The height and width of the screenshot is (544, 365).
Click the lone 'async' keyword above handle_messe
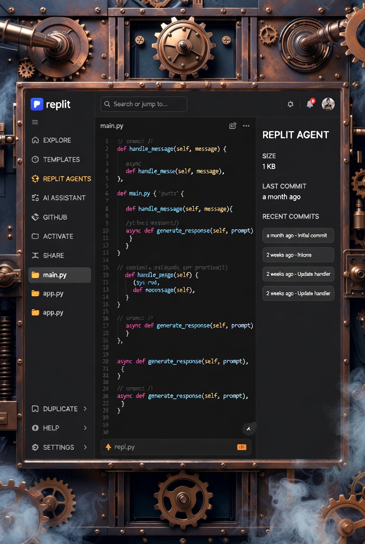(x=133, y=164)
